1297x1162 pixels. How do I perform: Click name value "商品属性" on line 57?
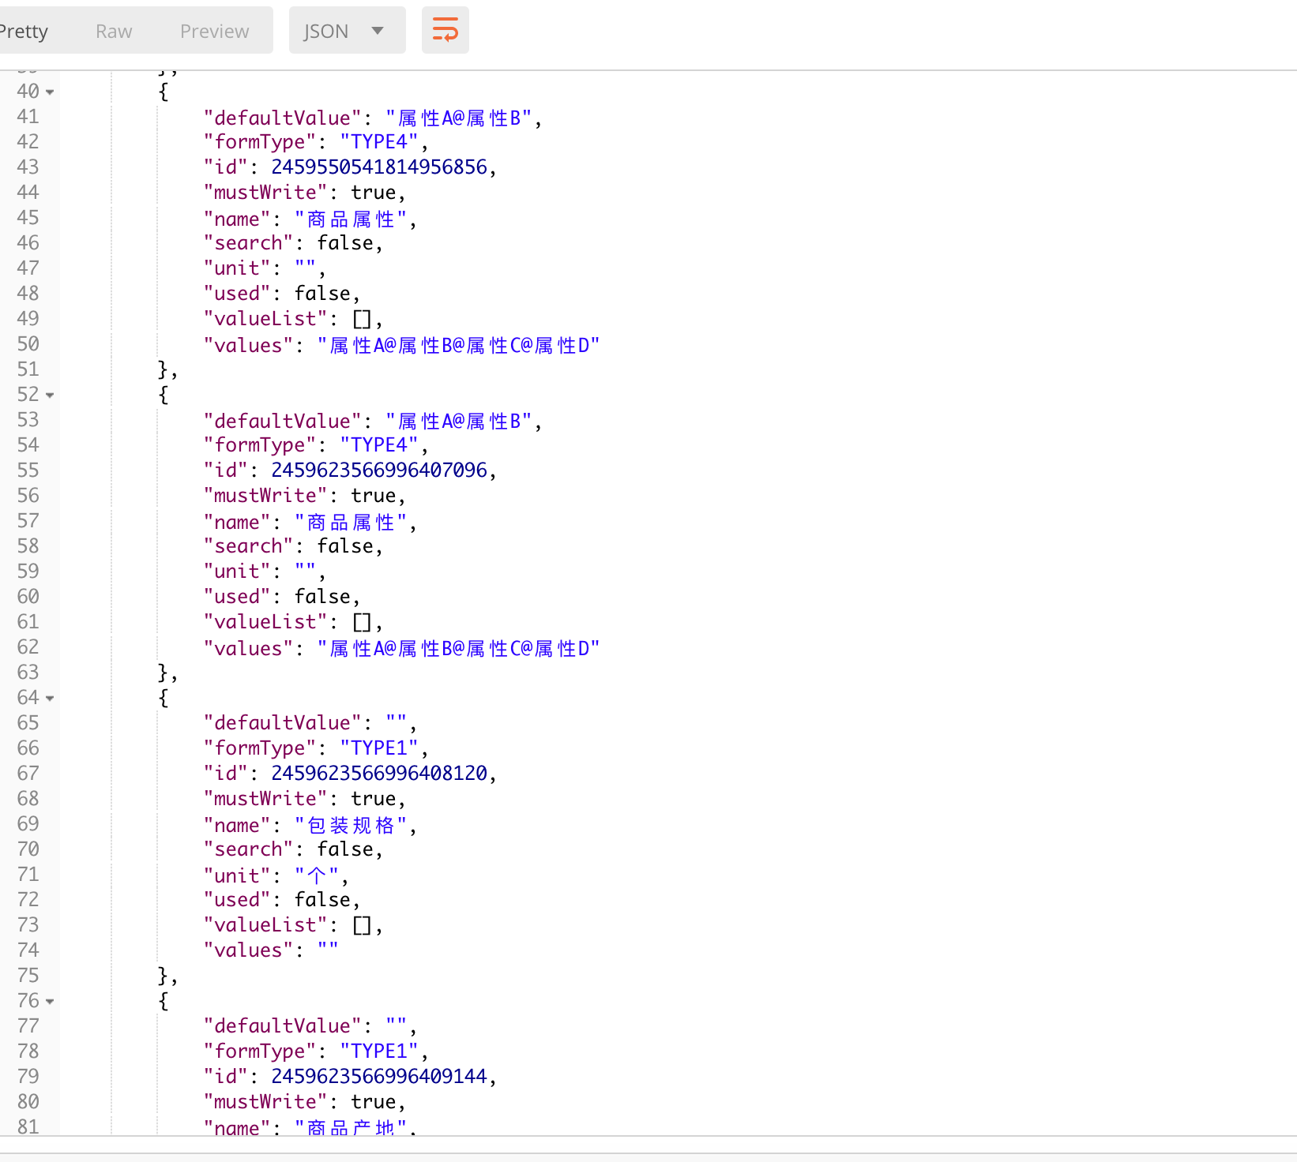click(351, 523)
